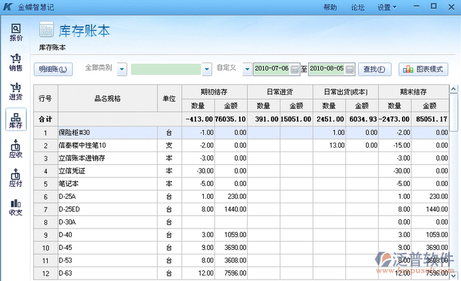
Task: Select the 库存 inventory sidebar icon
Action: [16, 120]
